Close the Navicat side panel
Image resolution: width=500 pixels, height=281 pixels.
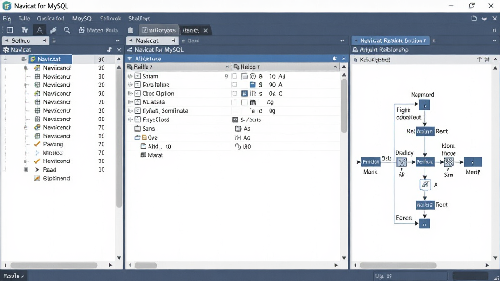[x=119, y=50]
